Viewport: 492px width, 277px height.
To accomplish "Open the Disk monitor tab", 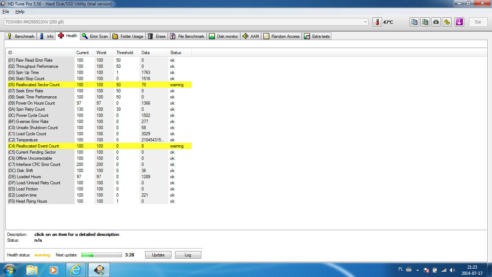I will [x=224, y=36].
